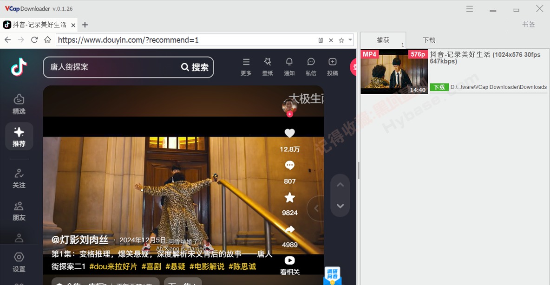The width and height of the screenshot is (550, 285).
Task: Go to next video with down chevron
Action: point(340,206)
